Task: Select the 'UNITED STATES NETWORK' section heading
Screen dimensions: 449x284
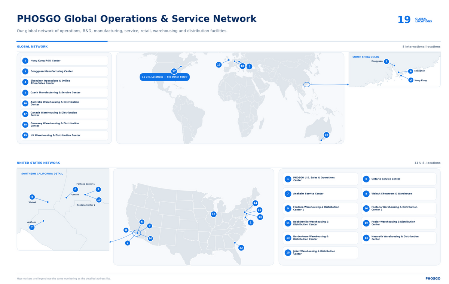Action: [38, 163]
